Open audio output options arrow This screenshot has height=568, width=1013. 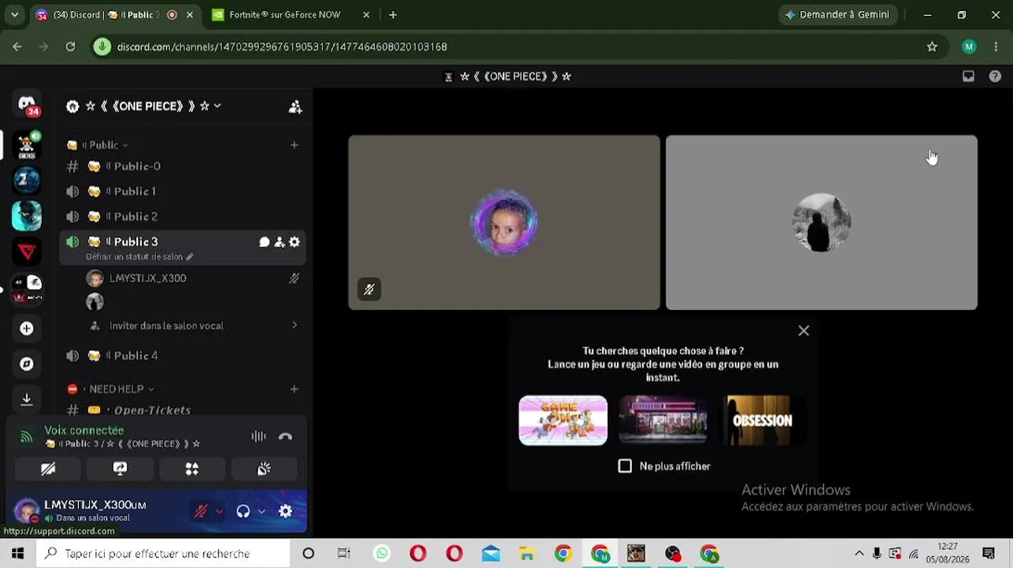[262, 511]
